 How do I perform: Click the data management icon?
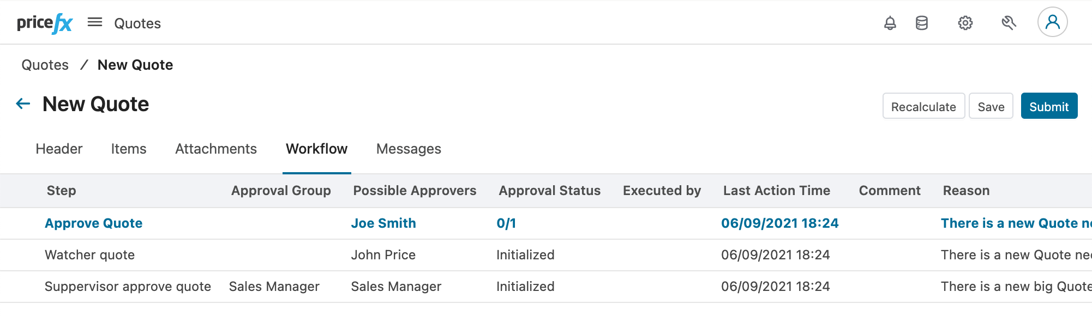tap(922, 23)
